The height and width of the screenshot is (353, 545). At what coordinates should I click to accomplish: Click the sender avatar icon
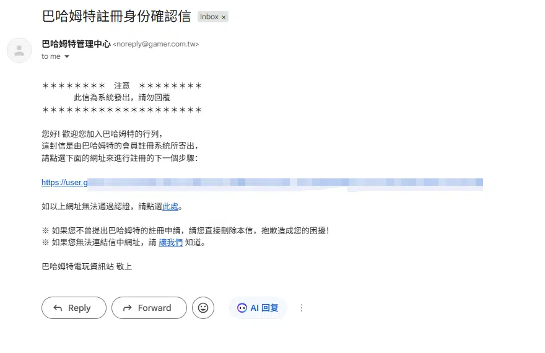pos(19,50)
